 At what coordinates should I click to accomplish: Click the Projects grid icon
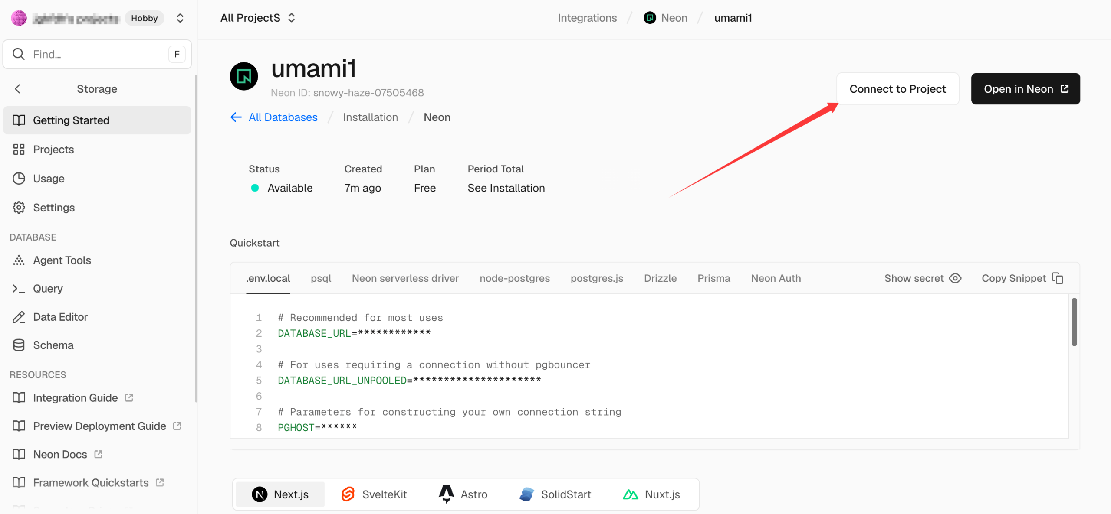[19, 150]
